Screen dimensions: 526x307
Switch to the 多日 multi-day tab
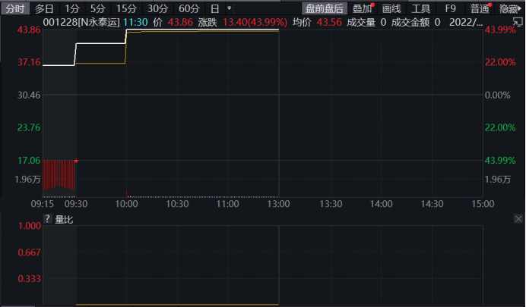pos(45,8)
